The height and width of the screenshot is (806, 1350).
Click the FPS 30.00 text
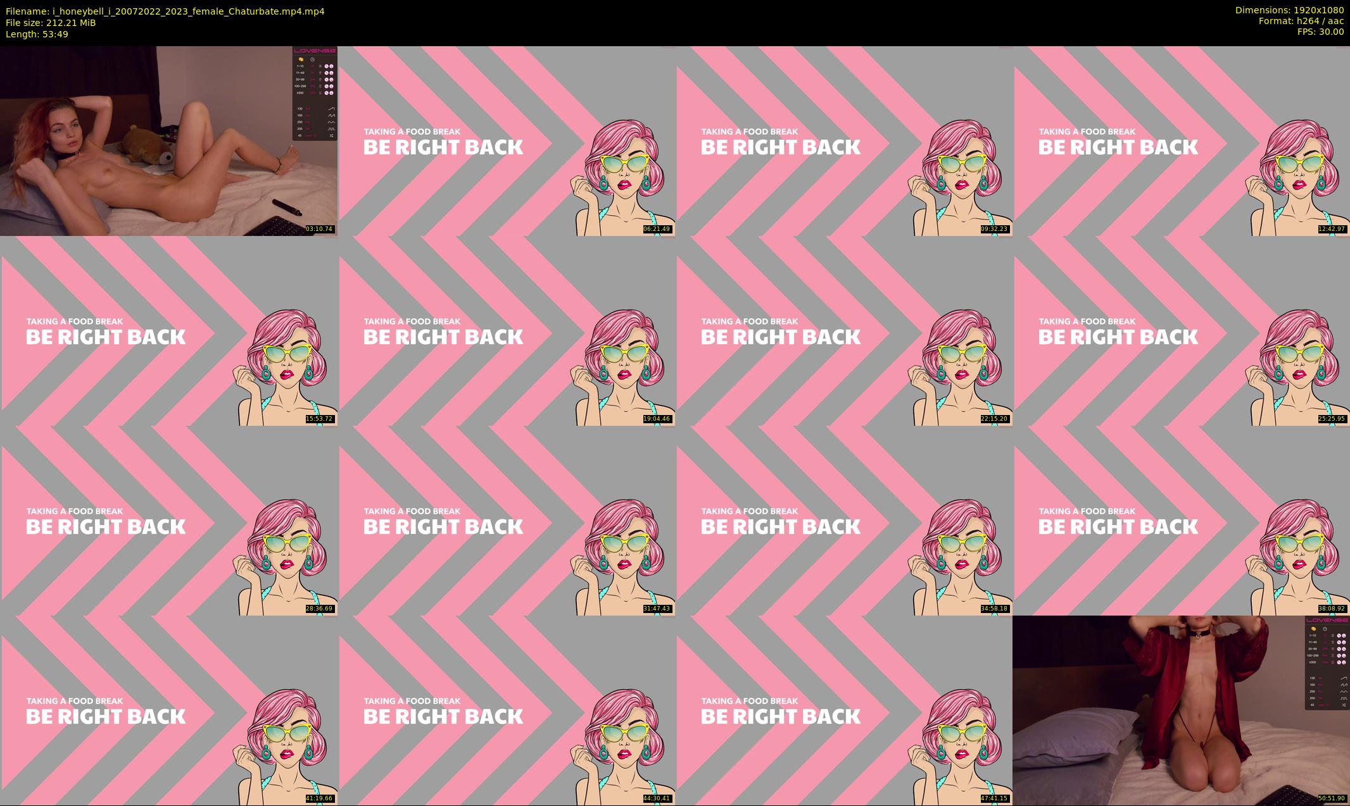pos(1320,32)
